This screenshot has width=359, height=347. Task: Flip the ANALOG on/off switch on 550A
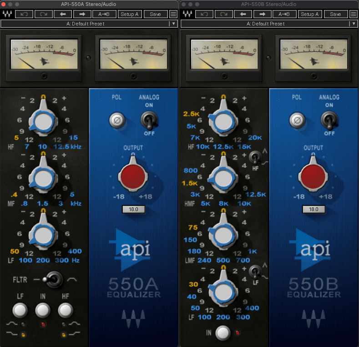[149, 121]
